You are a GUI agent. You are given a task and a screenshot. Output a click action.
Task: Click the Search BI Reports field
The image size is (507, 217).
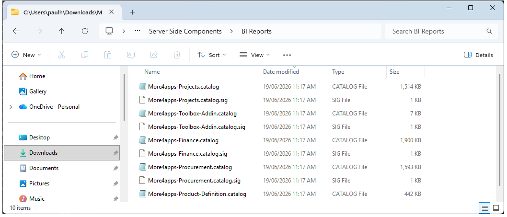click(x=442, y=31)
